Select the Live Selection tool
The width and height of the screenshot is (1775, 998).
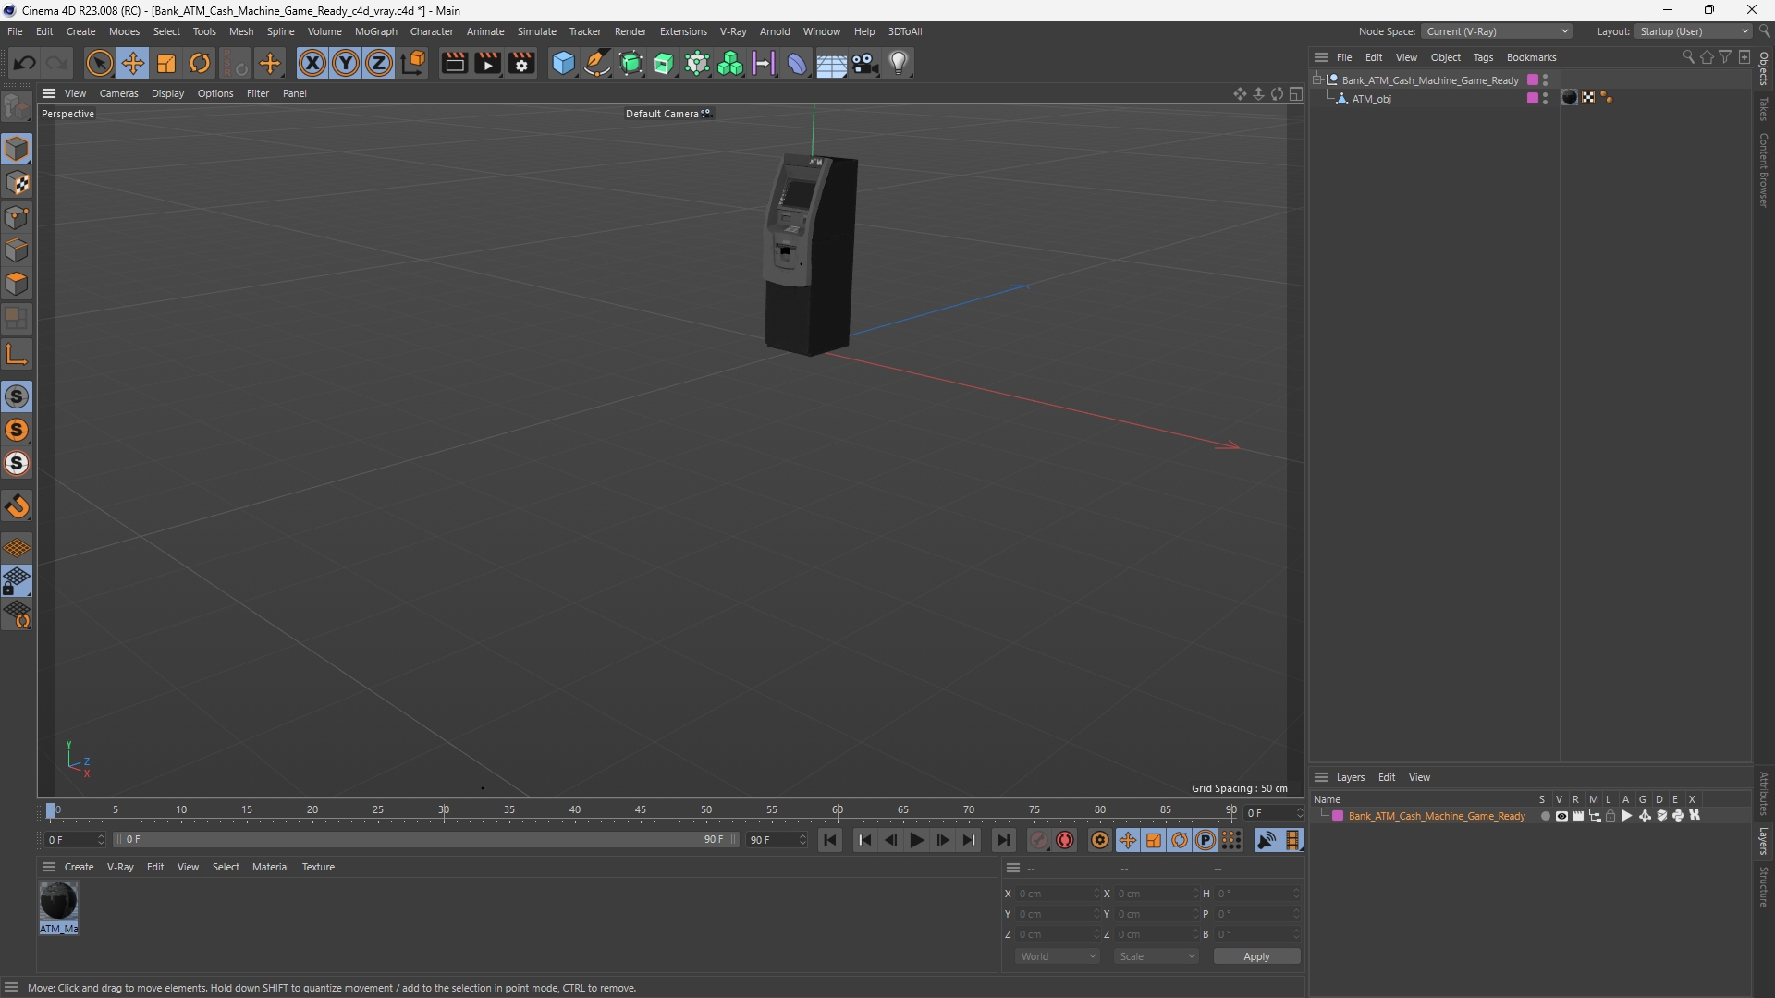[x=99, y=63]
